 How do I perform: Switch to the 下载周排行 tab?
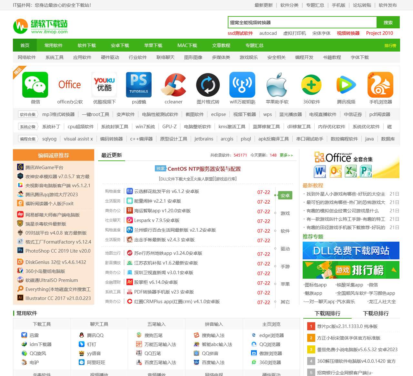coord(327,313)
